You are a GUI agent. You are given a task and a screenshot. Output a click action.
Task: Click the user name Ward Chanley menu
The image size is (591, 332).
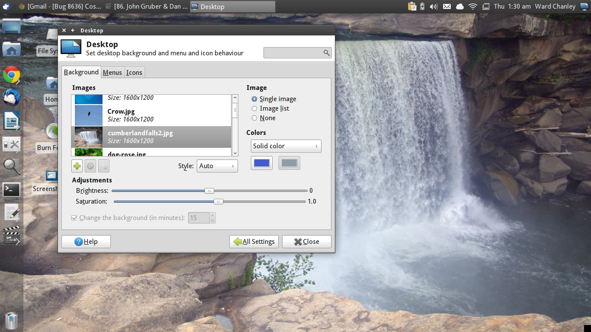click(554, 6)
